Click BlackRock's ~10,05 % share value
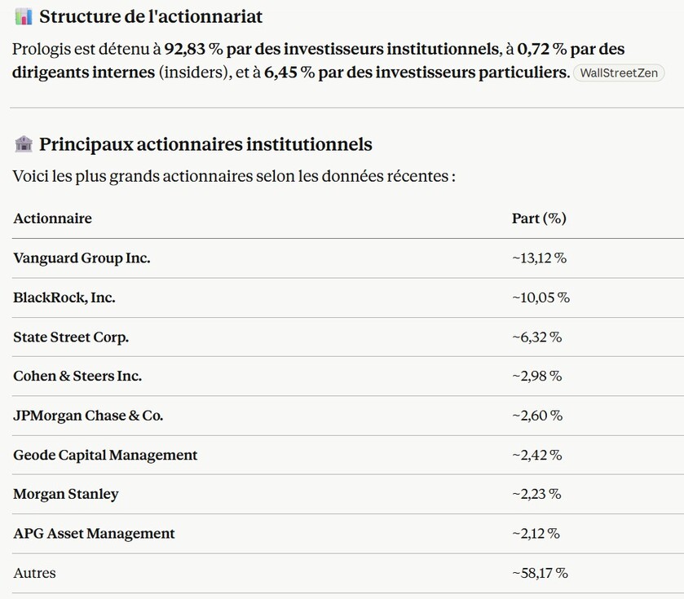 541,297
